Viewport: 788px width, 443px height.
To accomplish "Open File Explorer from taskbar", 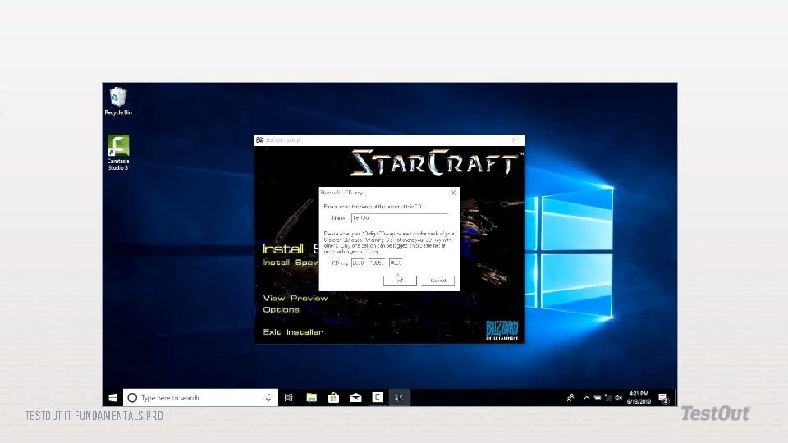I will click(312, 398).
